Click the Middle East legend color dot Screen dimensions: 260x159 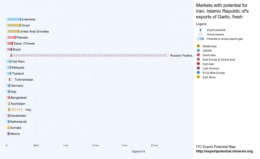(198, 46)
